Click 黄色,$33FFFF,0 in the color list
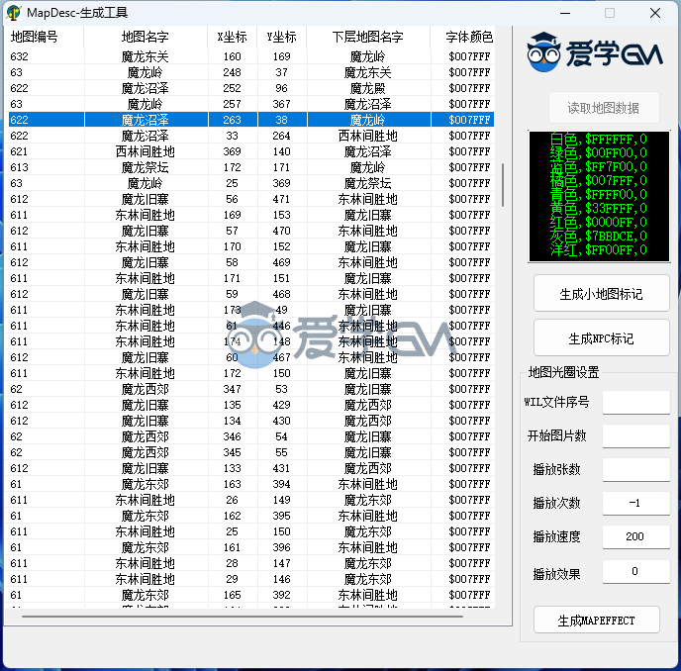 [599, 209]
